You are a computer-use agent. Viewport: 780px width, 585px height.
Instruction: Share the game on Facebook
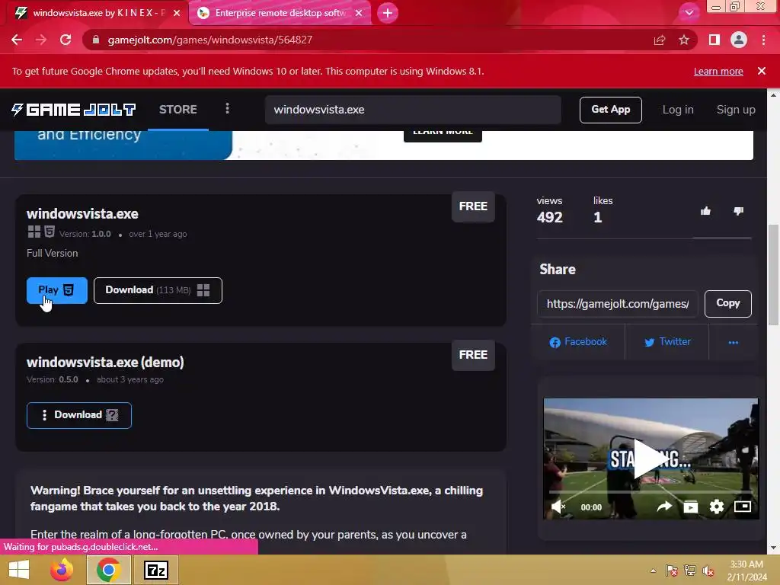(x=578, y=342)
